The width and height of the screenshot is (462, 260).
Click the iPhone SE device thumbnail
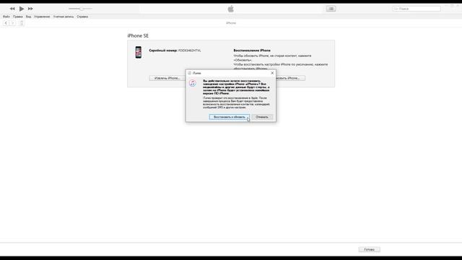(x=138, y=52)
